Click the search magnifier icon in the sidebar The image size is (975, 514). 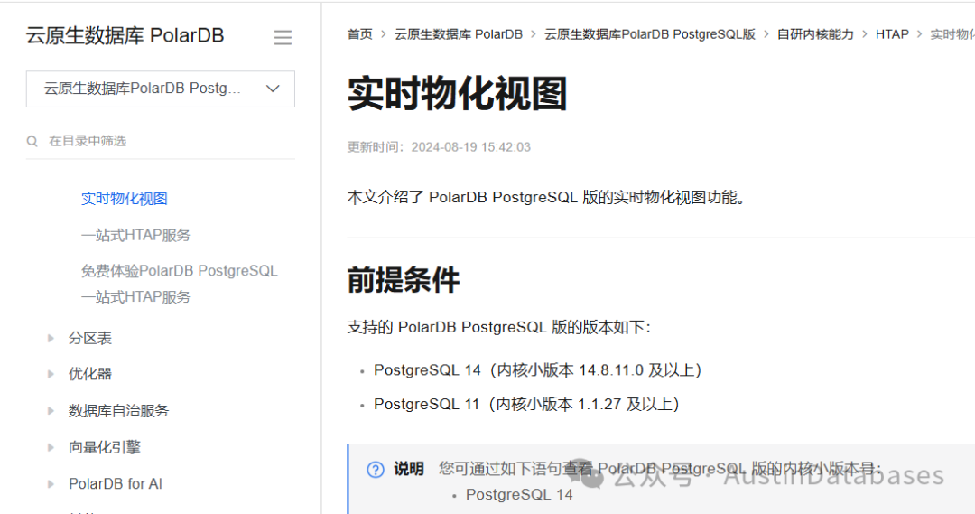point(32,141)
